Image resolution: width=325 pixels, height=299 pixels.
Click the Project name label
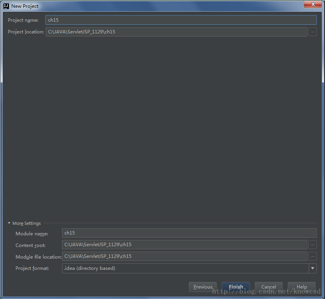pos(23,20)
